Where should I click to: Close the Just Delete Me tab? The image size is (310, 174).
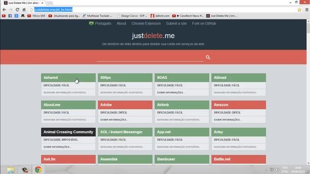tap(42, 3)
